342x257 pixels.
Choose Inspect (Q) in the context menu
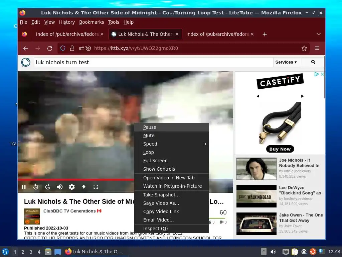(x=172, y=229)
